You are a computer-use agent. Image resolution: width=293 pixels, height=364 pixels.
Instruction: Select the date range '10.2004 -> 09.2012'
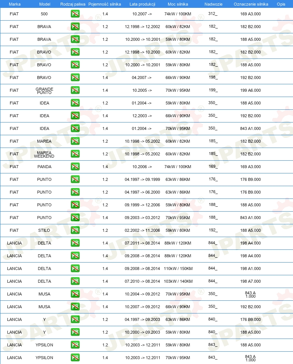(142, 294)
